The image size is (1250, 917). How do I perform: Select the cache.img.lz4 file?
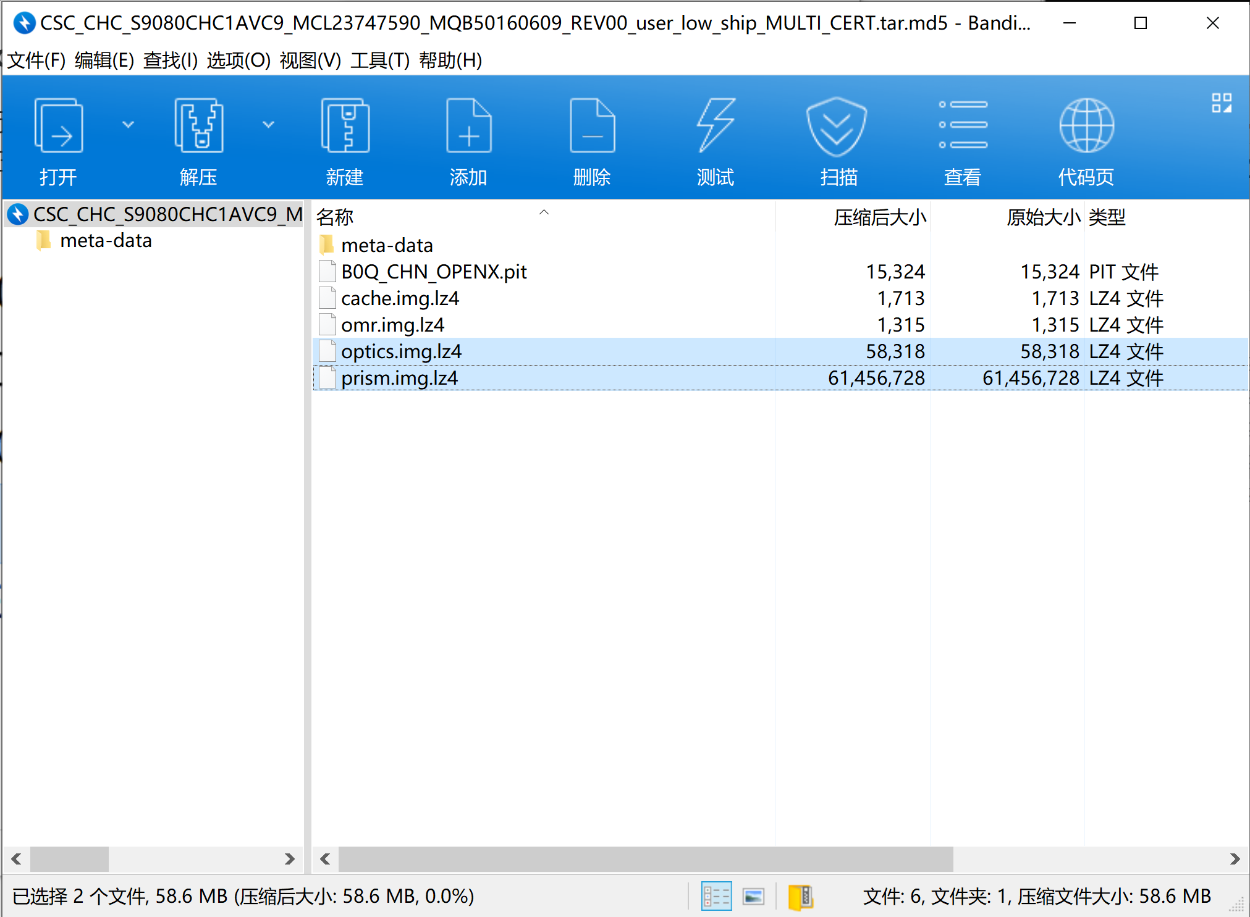(x=780, y=298)
